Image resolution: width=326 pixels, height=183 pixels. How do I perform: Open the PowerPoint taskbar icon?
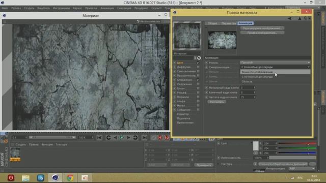pos(85,178)
